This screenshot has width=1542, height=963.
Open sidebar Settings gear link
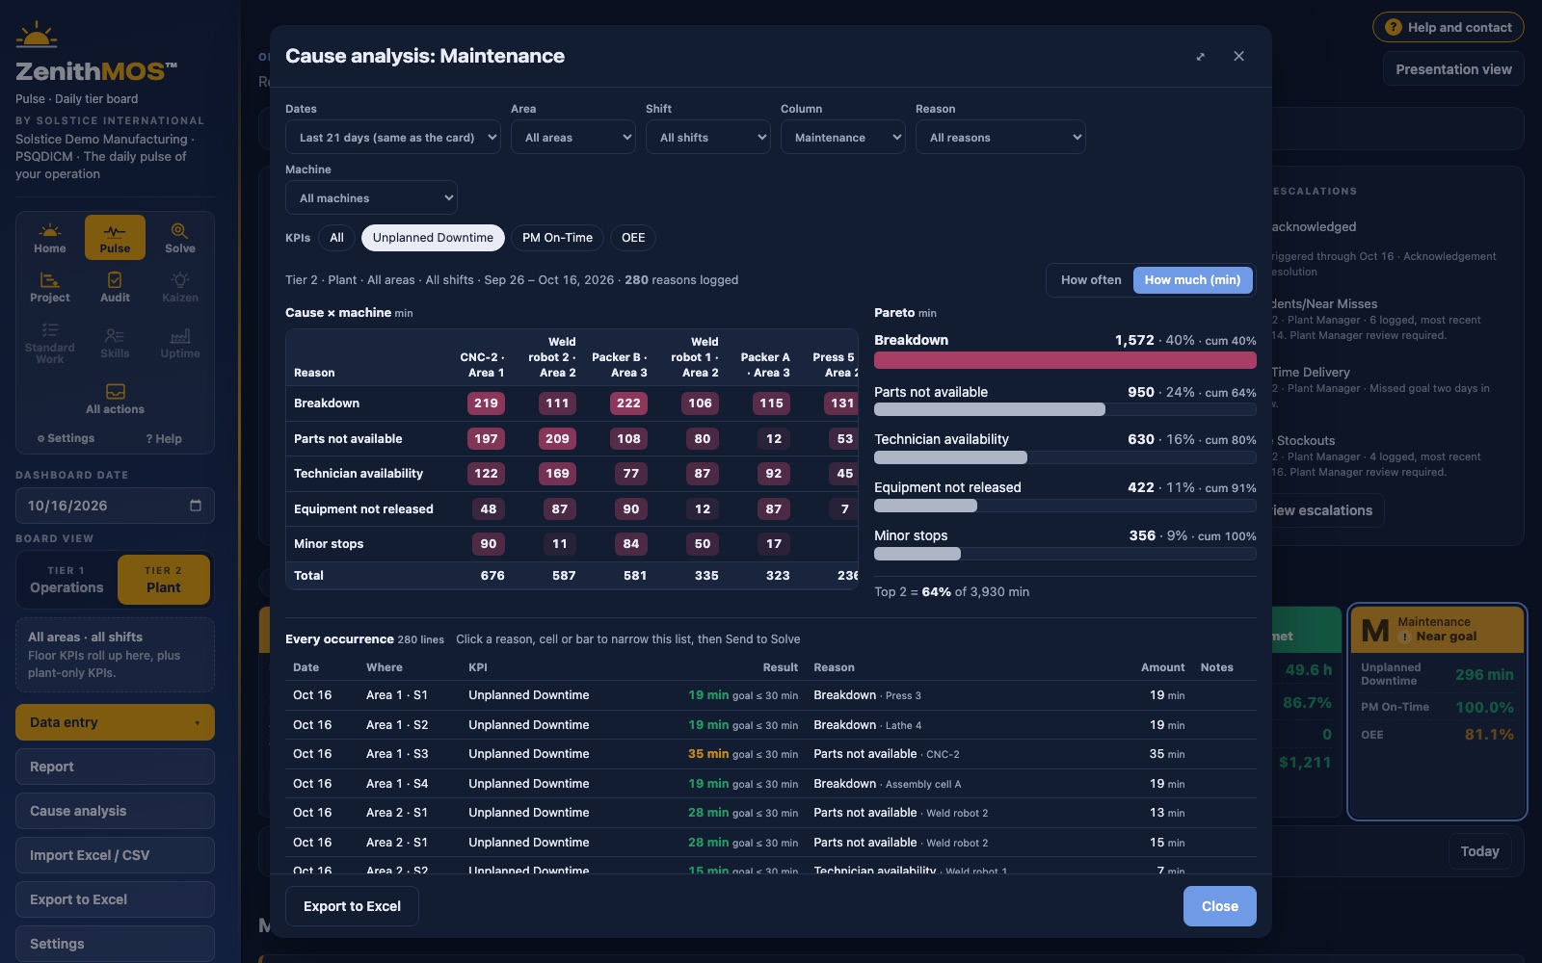tap(66, 438)
